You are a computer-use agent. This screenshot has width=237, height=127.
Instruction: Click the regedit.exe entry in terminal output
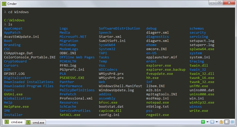click(157, 115)
